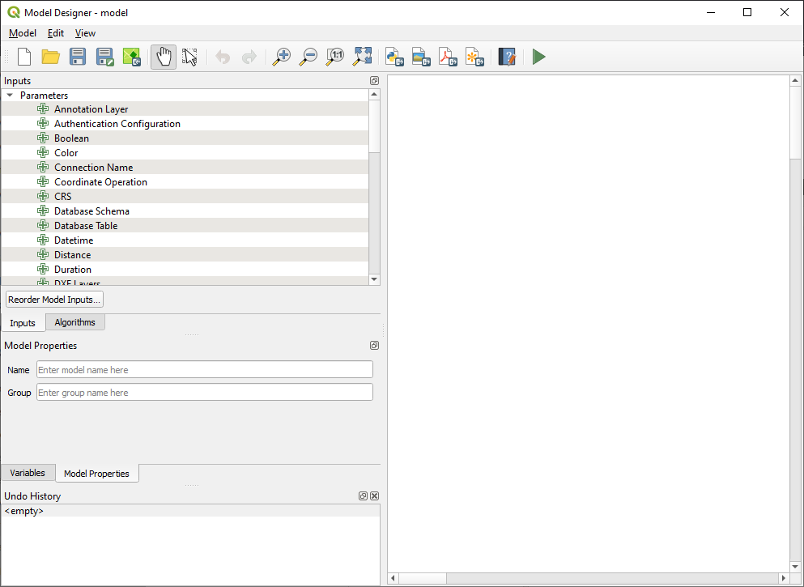Select the Pan hand tool
The image size is (804, 587).
[164, 57]
